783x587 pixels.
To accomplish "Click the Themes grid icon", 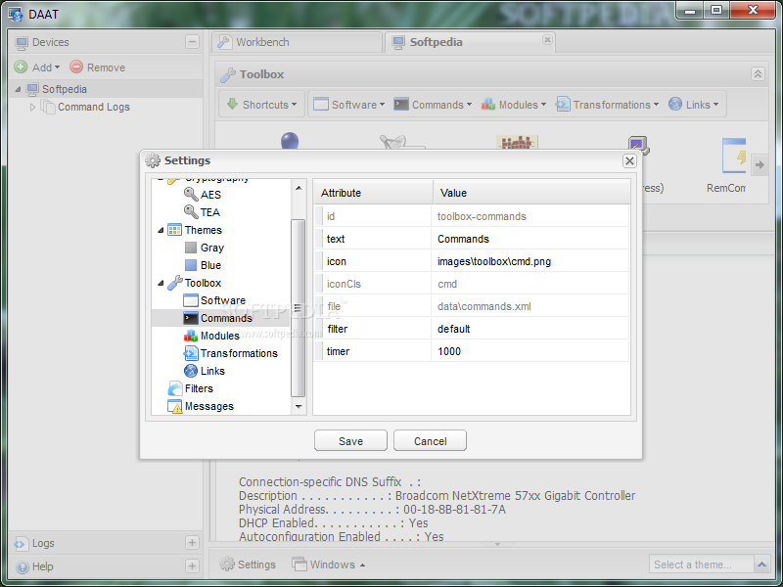I will click(174, 230).
